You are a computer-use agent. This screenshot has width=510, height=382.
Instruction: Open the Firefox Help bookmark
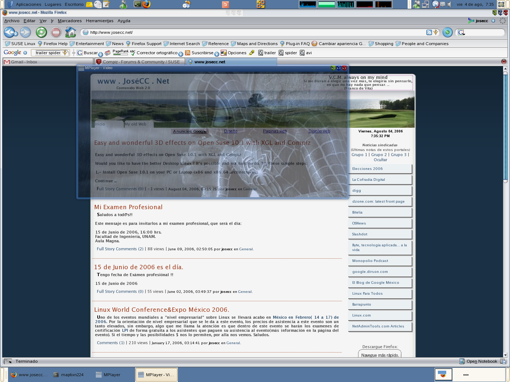click(52, 44)
